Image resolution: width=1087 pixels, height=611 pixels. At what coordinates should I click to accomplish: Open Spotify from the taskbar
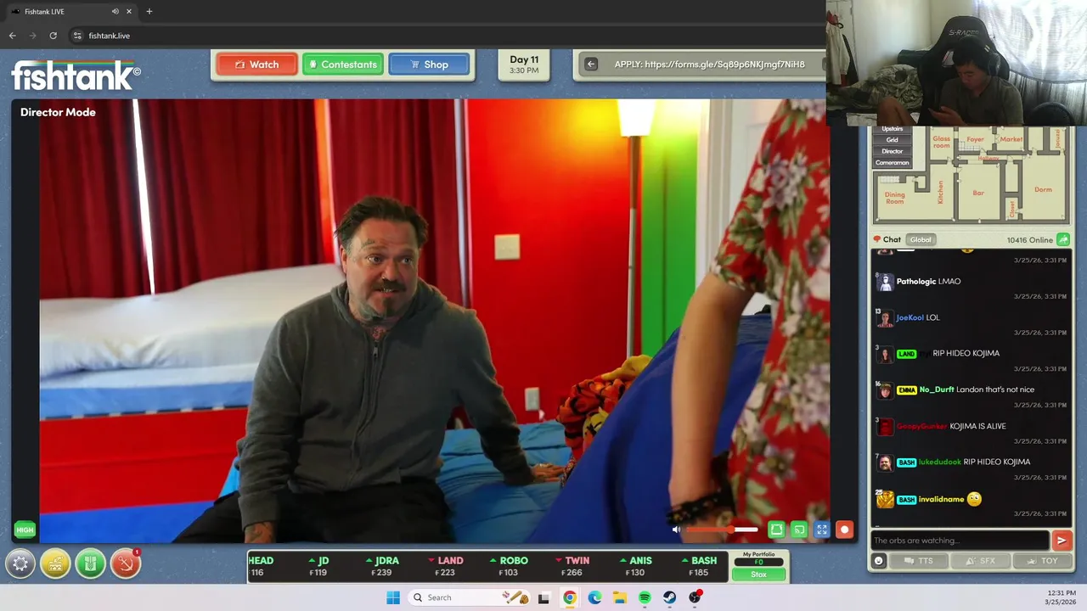pyautogui.click(x=645, y=597)
